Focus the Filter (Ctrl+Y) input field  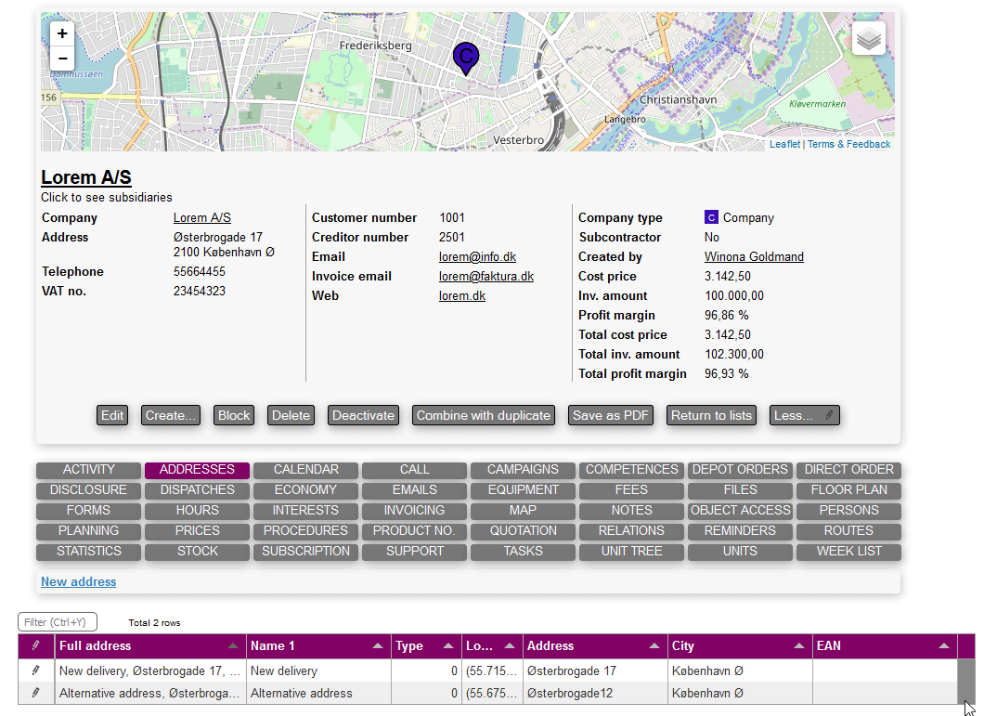tap(58, 622)
